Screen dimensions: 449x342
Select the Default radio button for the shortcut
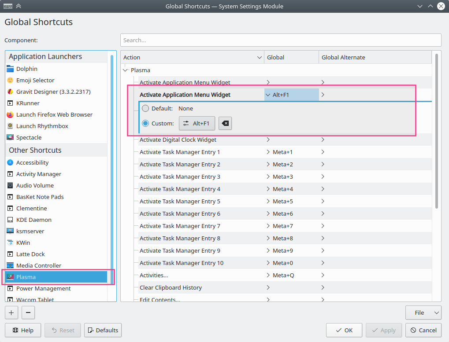pyautogui.click(x=145, y=108)
